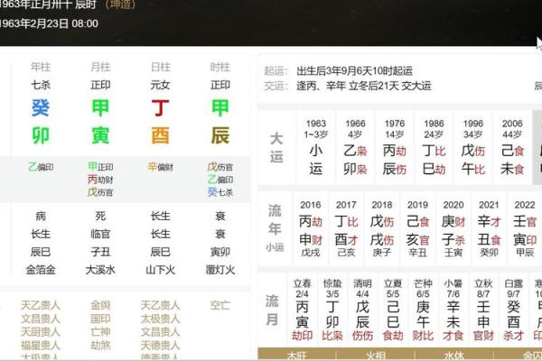This screenshot has height=361, width=542.
Task: Click the blue 癸 year stem
Action: [x=41, y=108]
